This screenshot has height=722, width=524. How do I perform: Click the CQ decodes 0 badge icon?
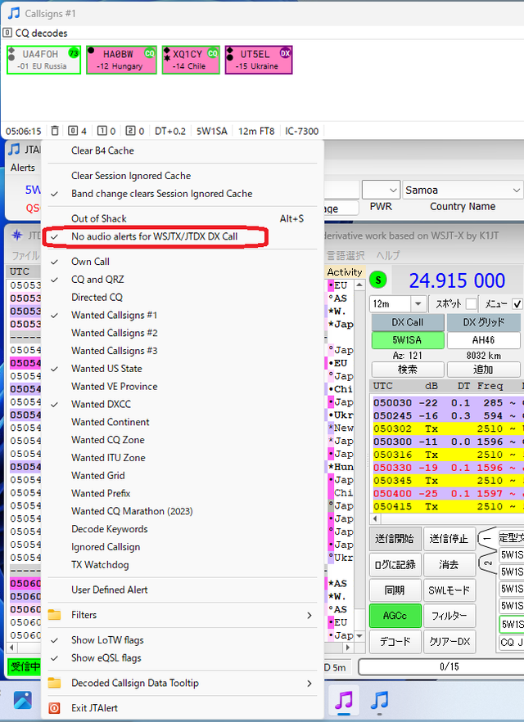click(x=7, y=33)
